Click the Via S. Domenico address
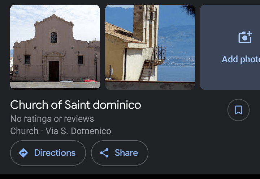This screenshot has width=260, height=179. [x=78, y=131]
